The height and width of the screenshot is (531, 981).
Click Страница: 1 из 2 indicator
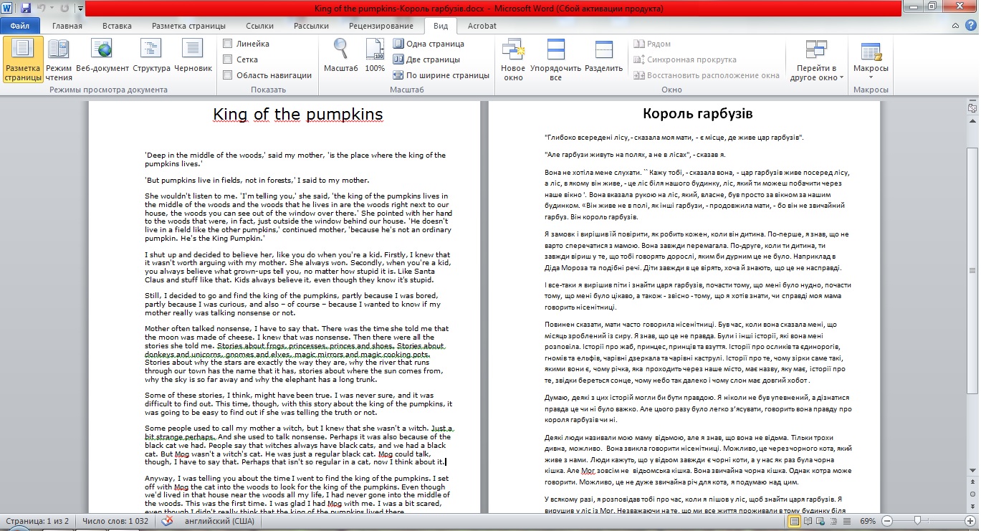37,521
